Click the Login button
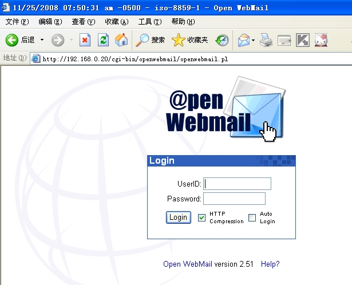The width and height of the screenshot is (352, 285). [x=179, y=217]
